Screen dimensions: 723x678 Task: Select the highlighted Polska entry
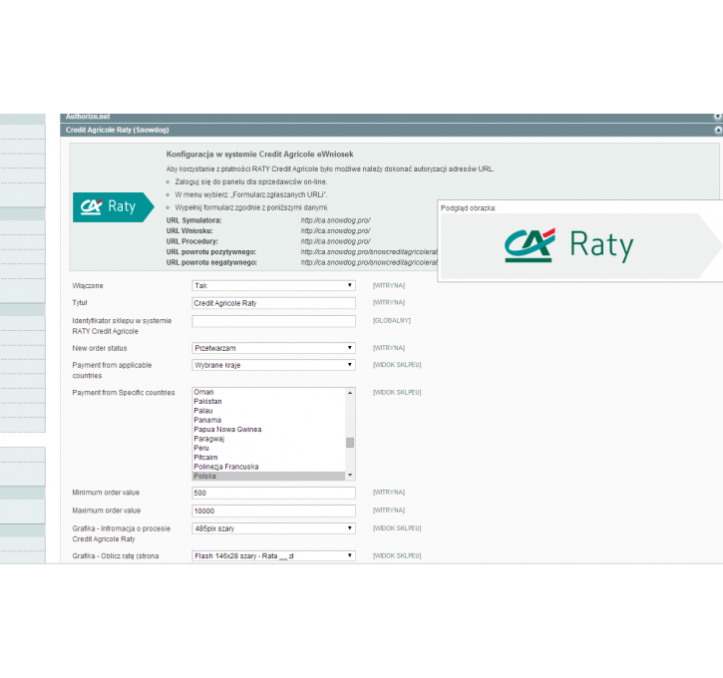[268, 477]
